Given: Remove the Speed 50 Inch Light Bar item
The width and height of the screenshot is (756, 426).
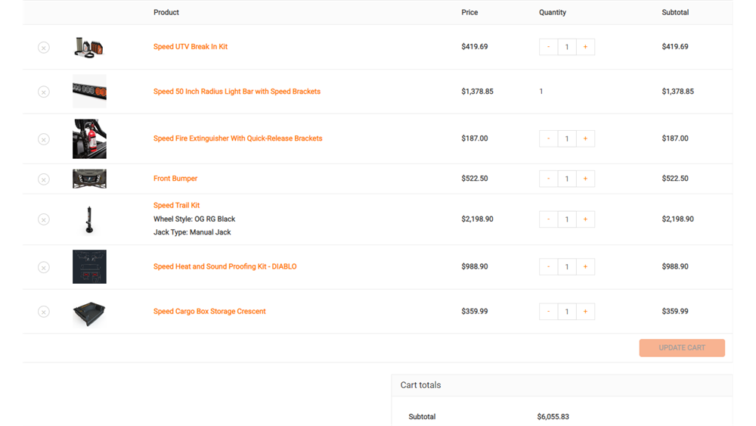Looking at the screenshot, I should click(44, 92).
